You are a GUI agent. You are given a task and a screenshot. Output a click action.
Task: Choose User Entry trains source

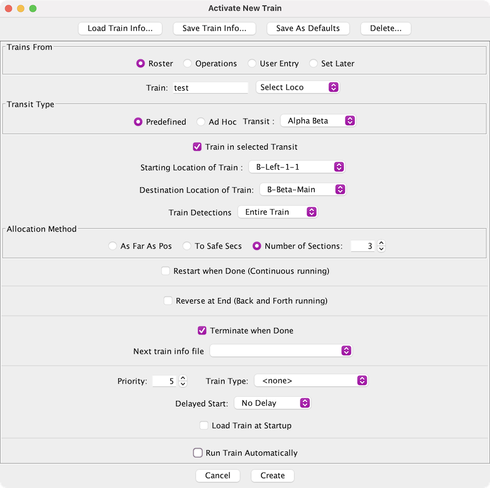(252, 63)
